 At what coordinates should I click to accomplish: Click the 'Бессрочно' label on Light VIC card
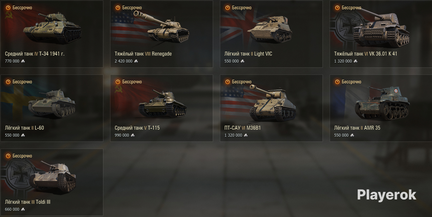tap(242, 8)
